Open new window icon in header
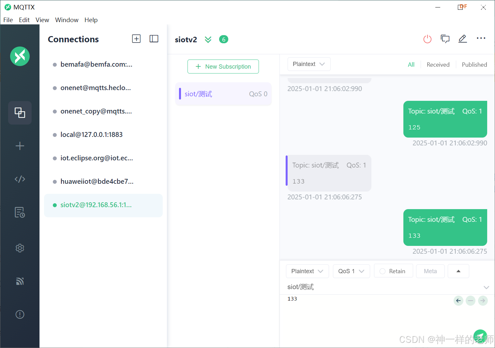495x348 pixels. (445, 39)
